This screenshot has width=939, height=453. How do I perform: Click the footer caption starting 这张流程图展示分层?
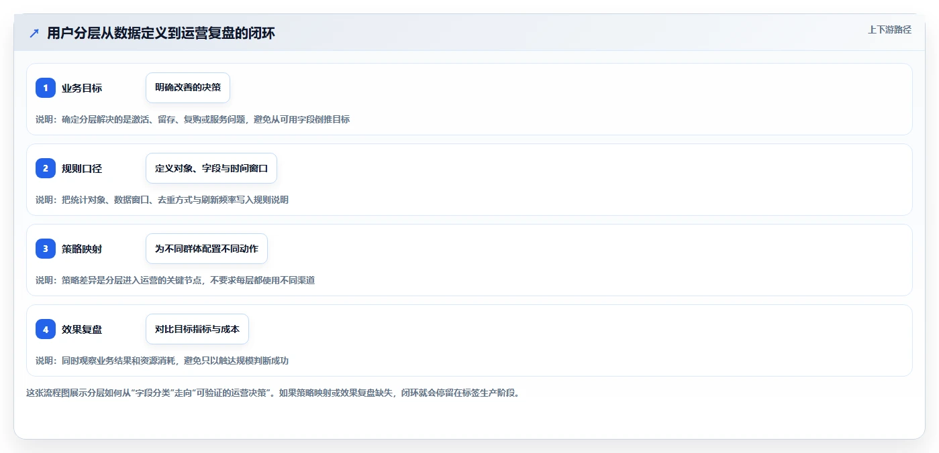coord(273,393)
